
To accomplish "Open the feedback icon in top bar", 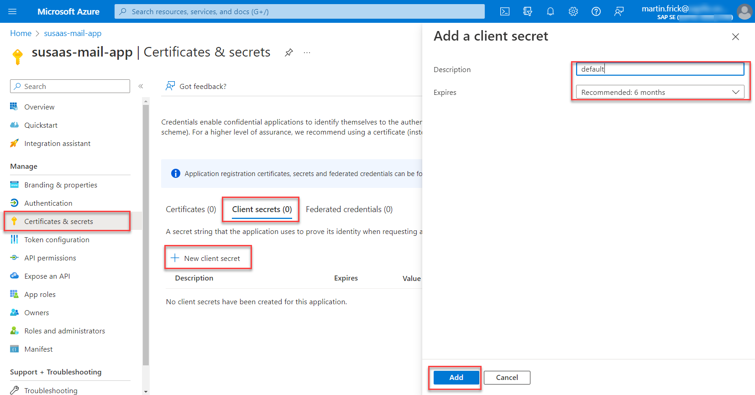I will coord(619,11).
